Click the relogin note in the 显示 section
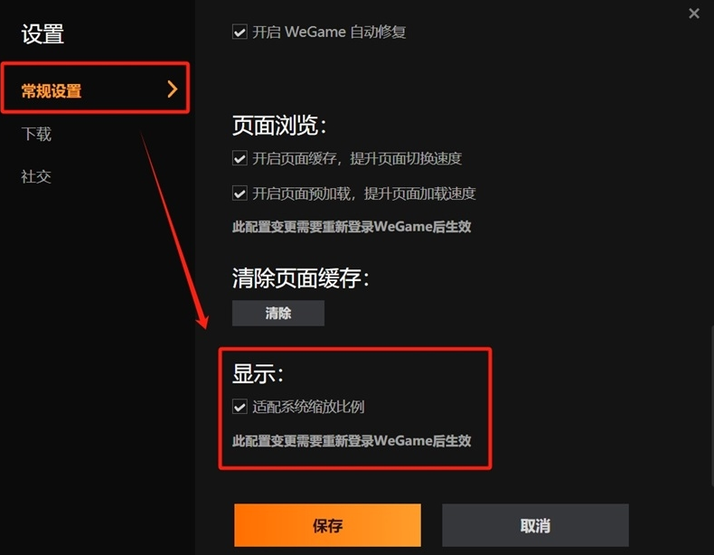Screen dimensions: 714x555 [x=352, y=440]
